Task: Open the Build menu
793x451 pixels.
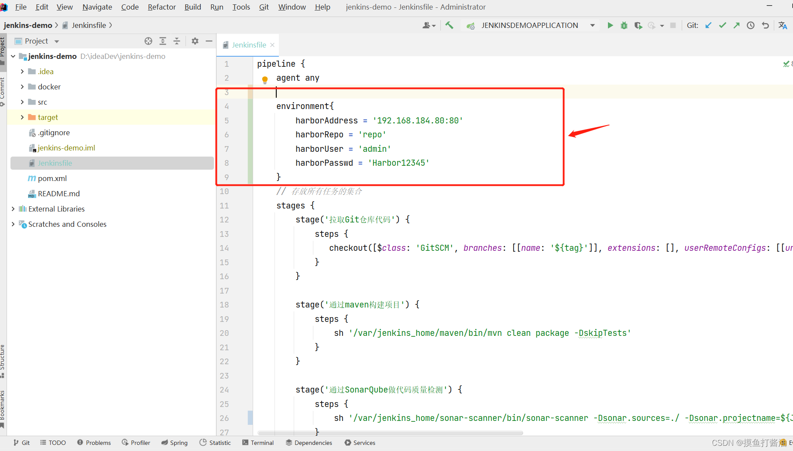Action: click(192, 7)
